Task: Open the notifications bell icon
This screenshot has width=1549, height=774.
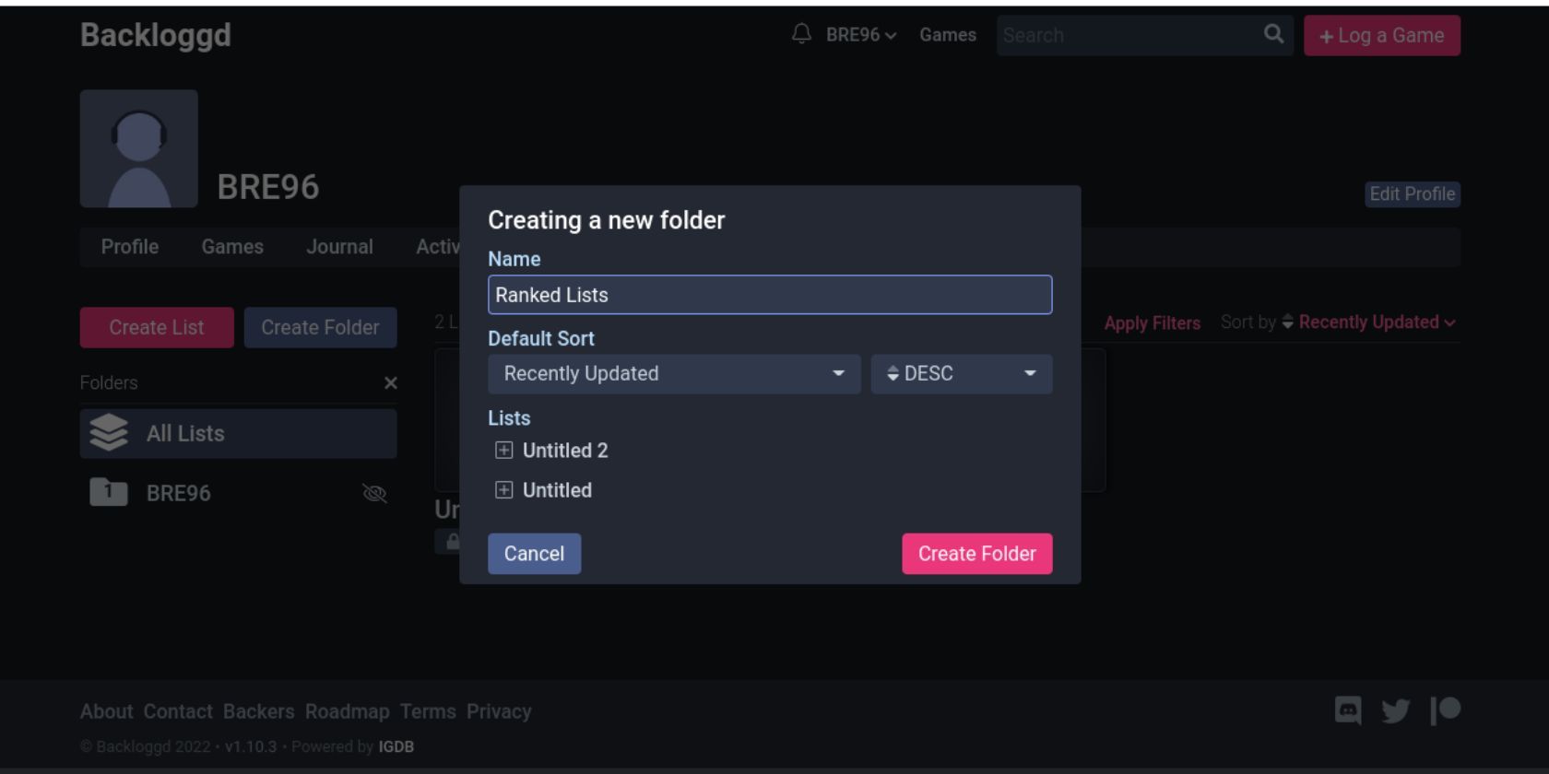Action: pos(801,34)
